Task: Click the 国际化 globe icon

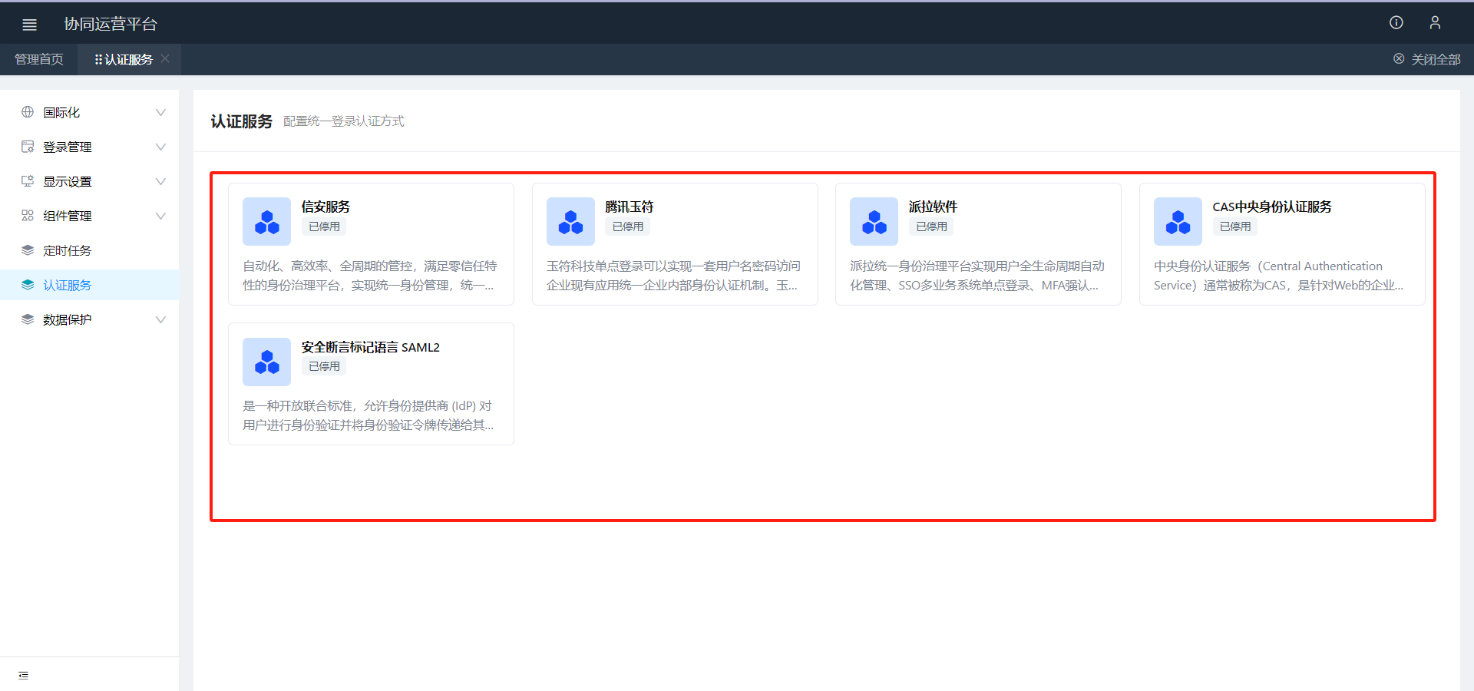Action: pos(28,112)
